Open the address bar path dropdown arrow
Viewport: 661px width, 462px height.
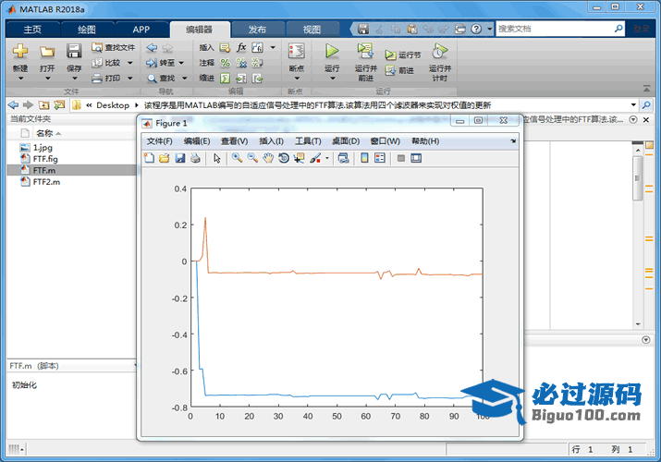633,104
